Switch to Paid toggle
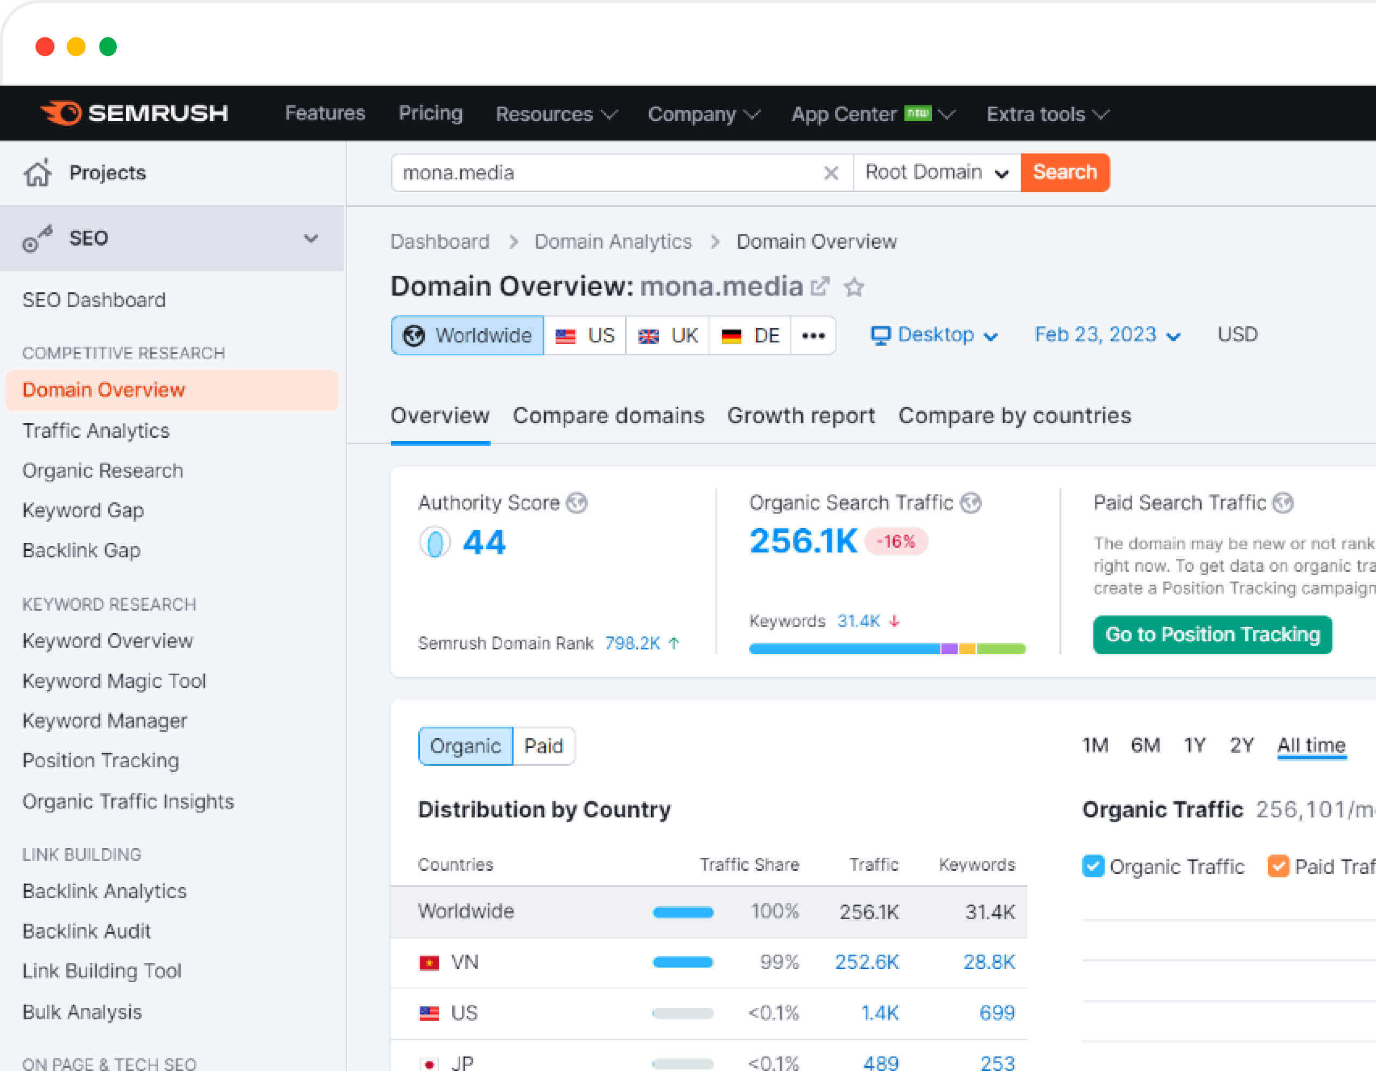Image resolution: width=1376 pixels, height=1071 pixels. (544, 746)
